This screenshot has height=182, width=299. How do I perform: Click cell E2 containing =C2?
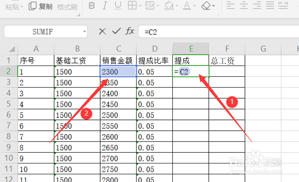coord(191,72)
